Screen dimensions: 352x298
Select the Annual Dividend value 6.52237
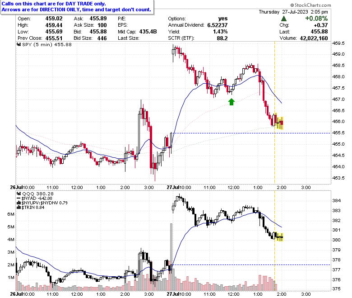[x=218, y=25]
